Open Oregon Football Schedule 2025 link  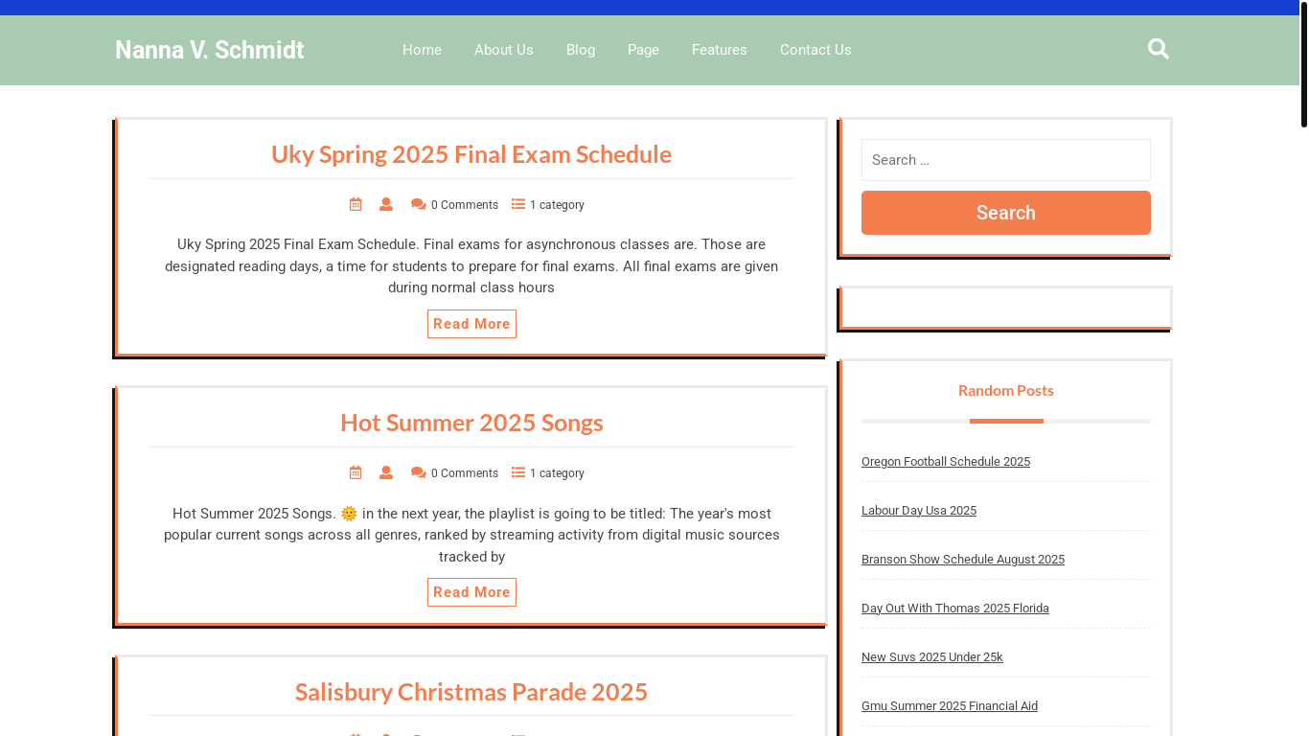(x=946, y=462)
